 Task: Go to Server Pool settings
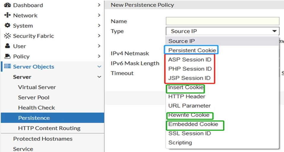click(34, 97)
